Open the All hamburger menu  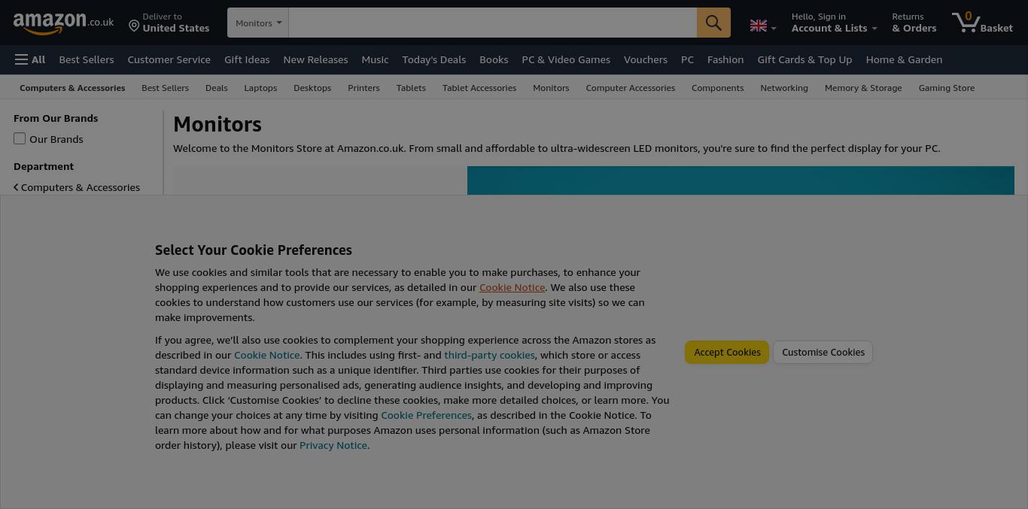pos(30,59)
